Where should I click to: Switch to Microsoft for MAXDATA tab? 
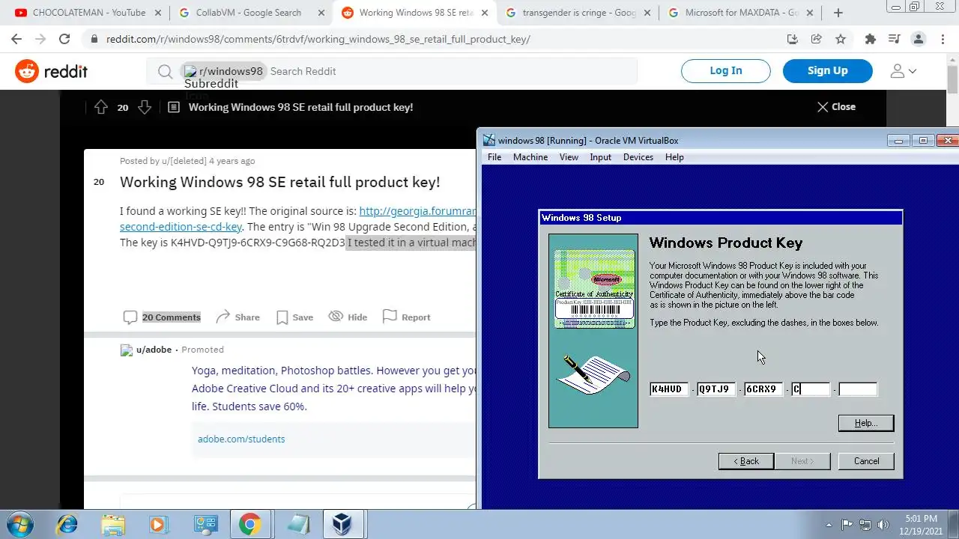click(740, 13)
